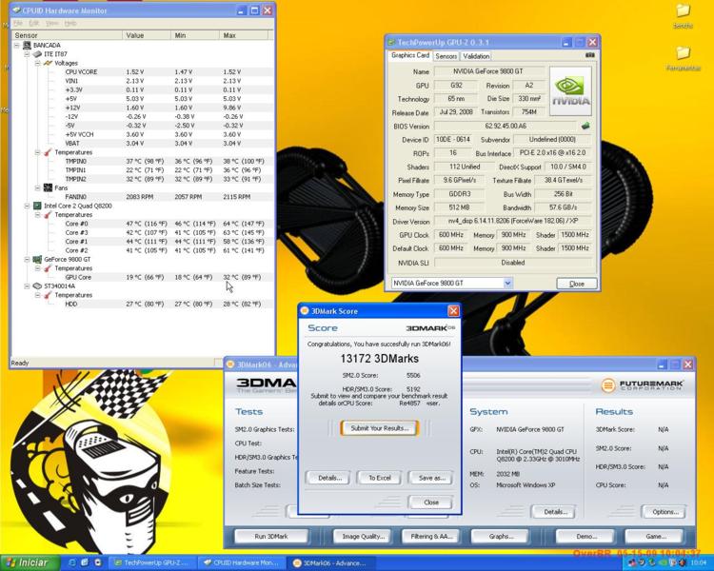Click the thermometer icon under ST340014A
Image resolution: width=714 pixels, height=571 pixels.
tap(48, 295)
